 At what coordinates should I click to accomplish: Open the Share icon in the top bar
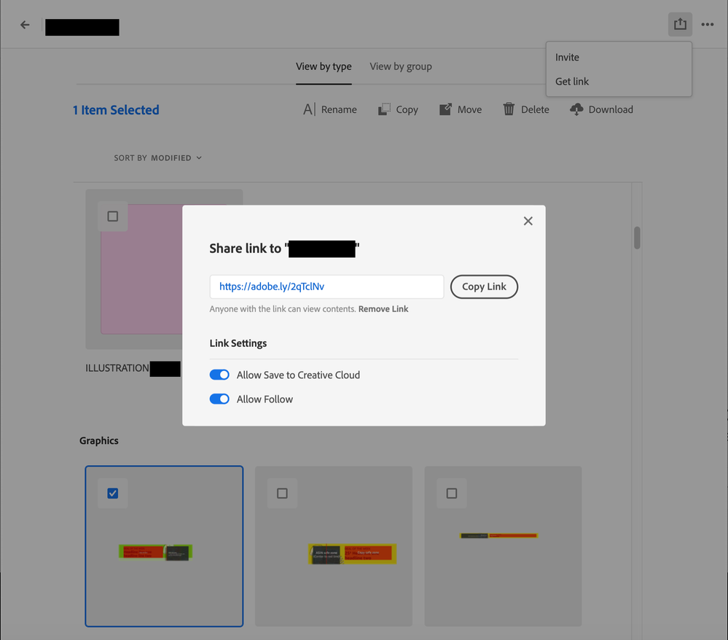click(x=680, y=23)
